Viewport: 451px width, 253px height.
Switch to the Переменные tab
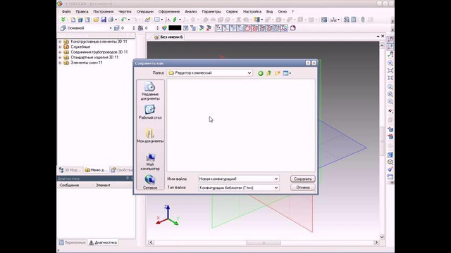click(x=73, y=242)
